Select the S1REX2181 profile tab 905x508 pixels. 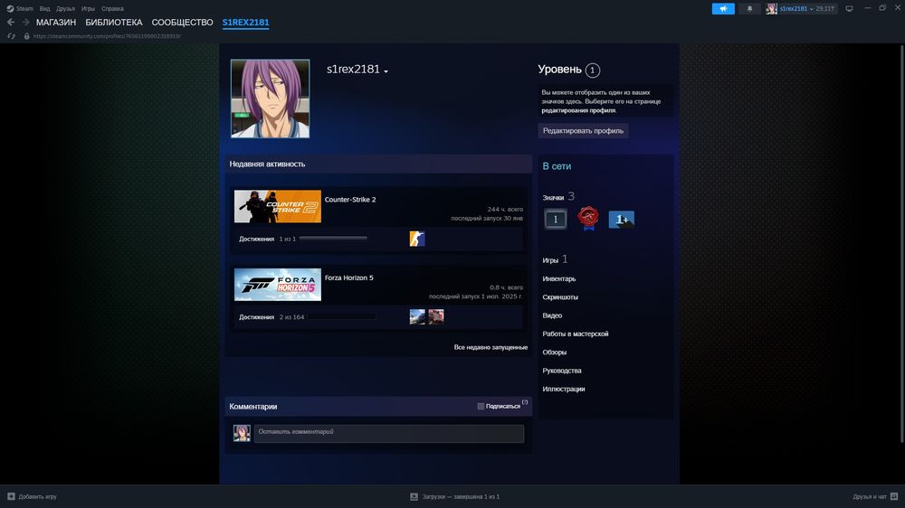[245, 22]
